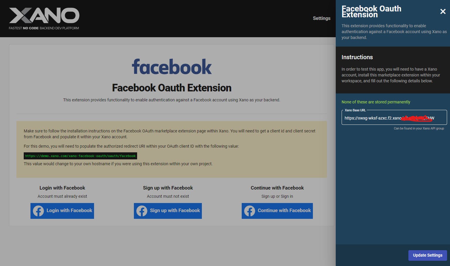
Task: Click the 'Account must not exist' text
Action: point(168,196)
